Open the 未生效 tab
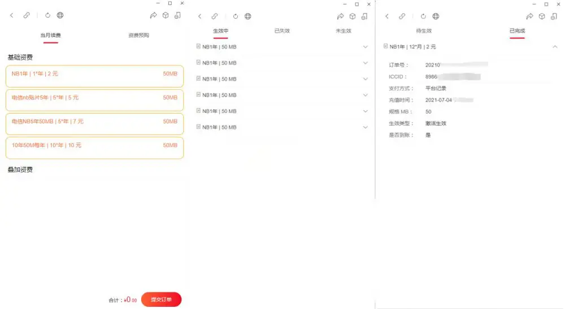 [344, 31]
